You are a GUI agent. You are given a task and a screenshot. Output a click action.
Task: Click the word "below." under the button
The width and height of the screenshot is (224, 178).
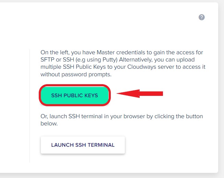click(49, 123)
